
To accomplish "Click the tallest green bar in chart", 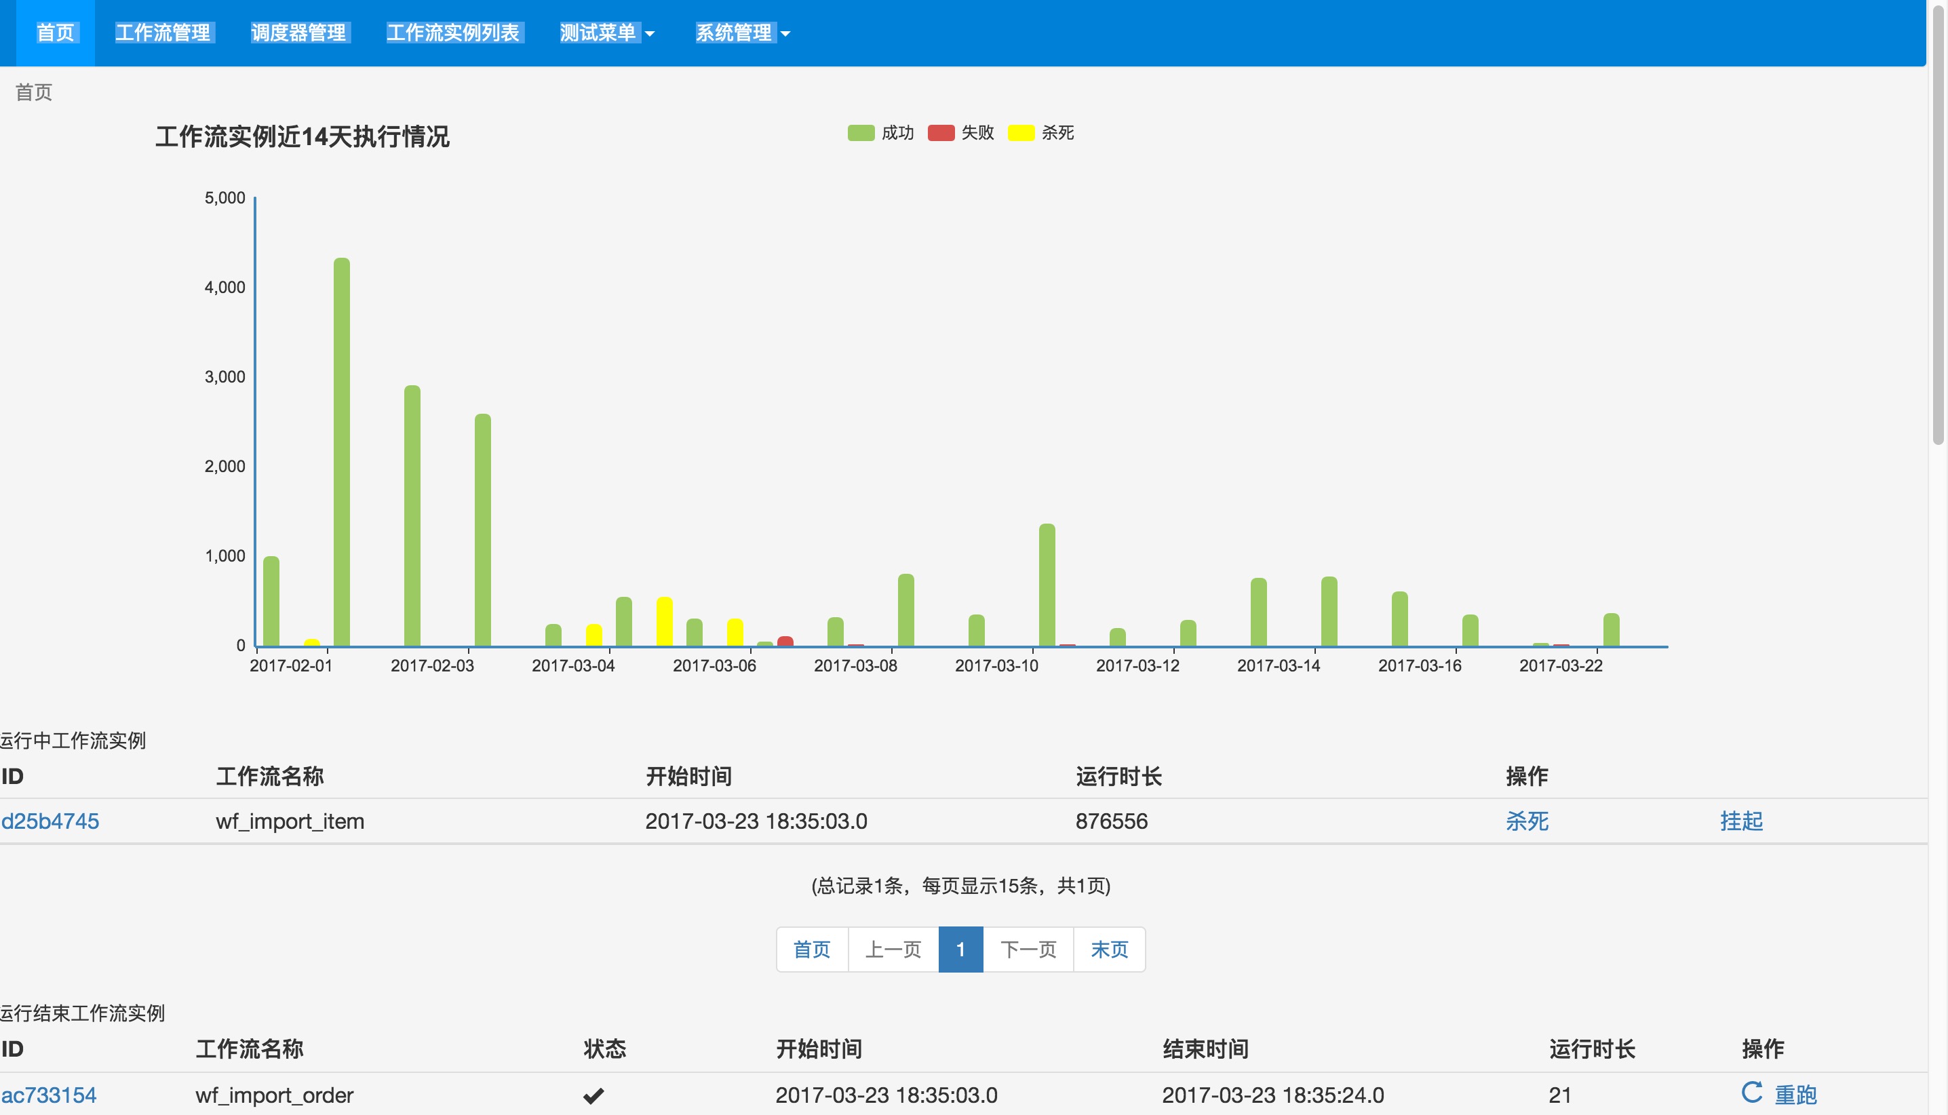I will click(x=342, y=452).
